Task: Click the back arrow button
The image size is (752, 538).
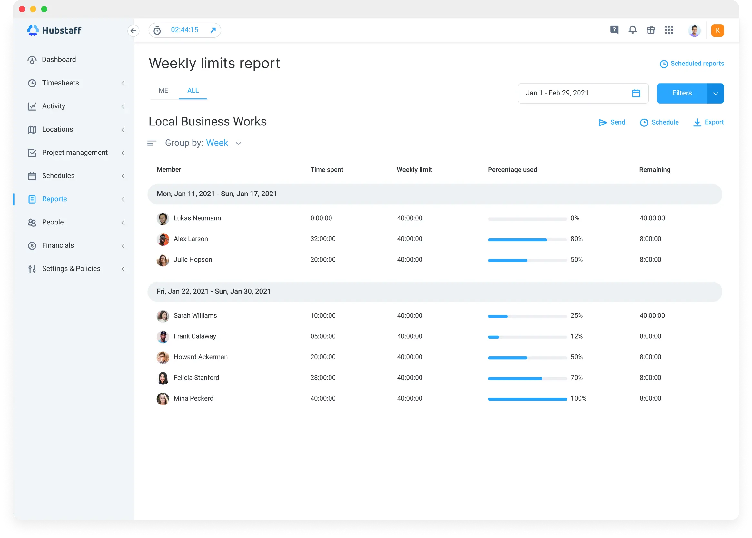Action: (134, 30)
